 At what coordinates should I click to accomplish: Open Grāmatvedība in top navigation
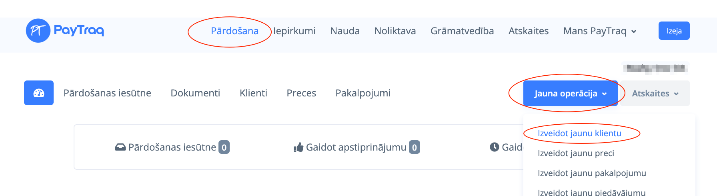tap(462, 31)
